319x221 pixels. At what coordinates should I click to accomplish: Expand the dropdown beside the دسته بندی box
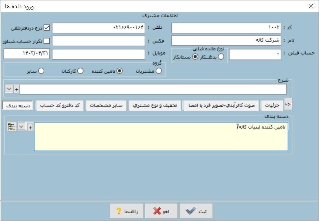pos(21,126)
